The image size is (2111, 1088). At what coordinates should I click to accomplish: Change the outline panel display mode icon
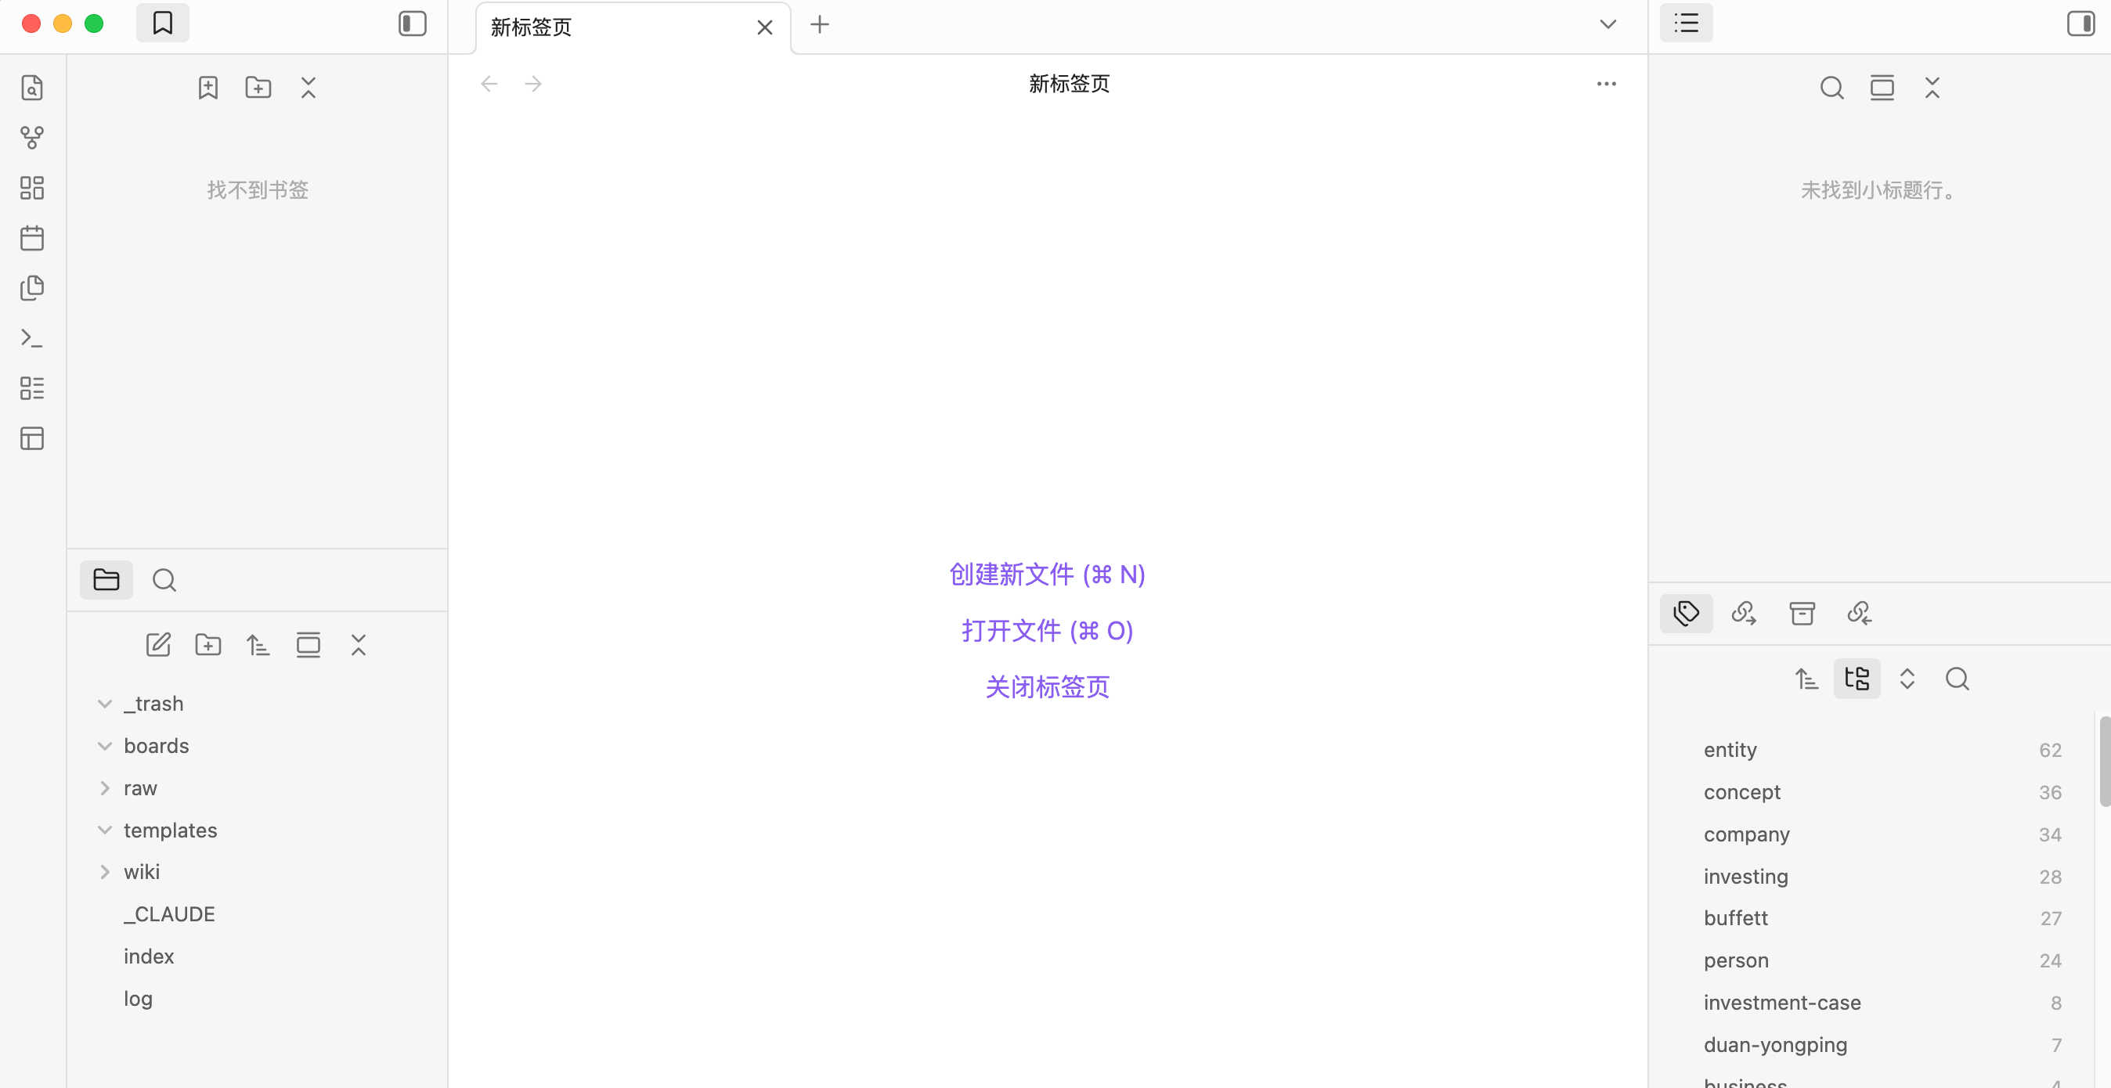[x=1882, y=88]
